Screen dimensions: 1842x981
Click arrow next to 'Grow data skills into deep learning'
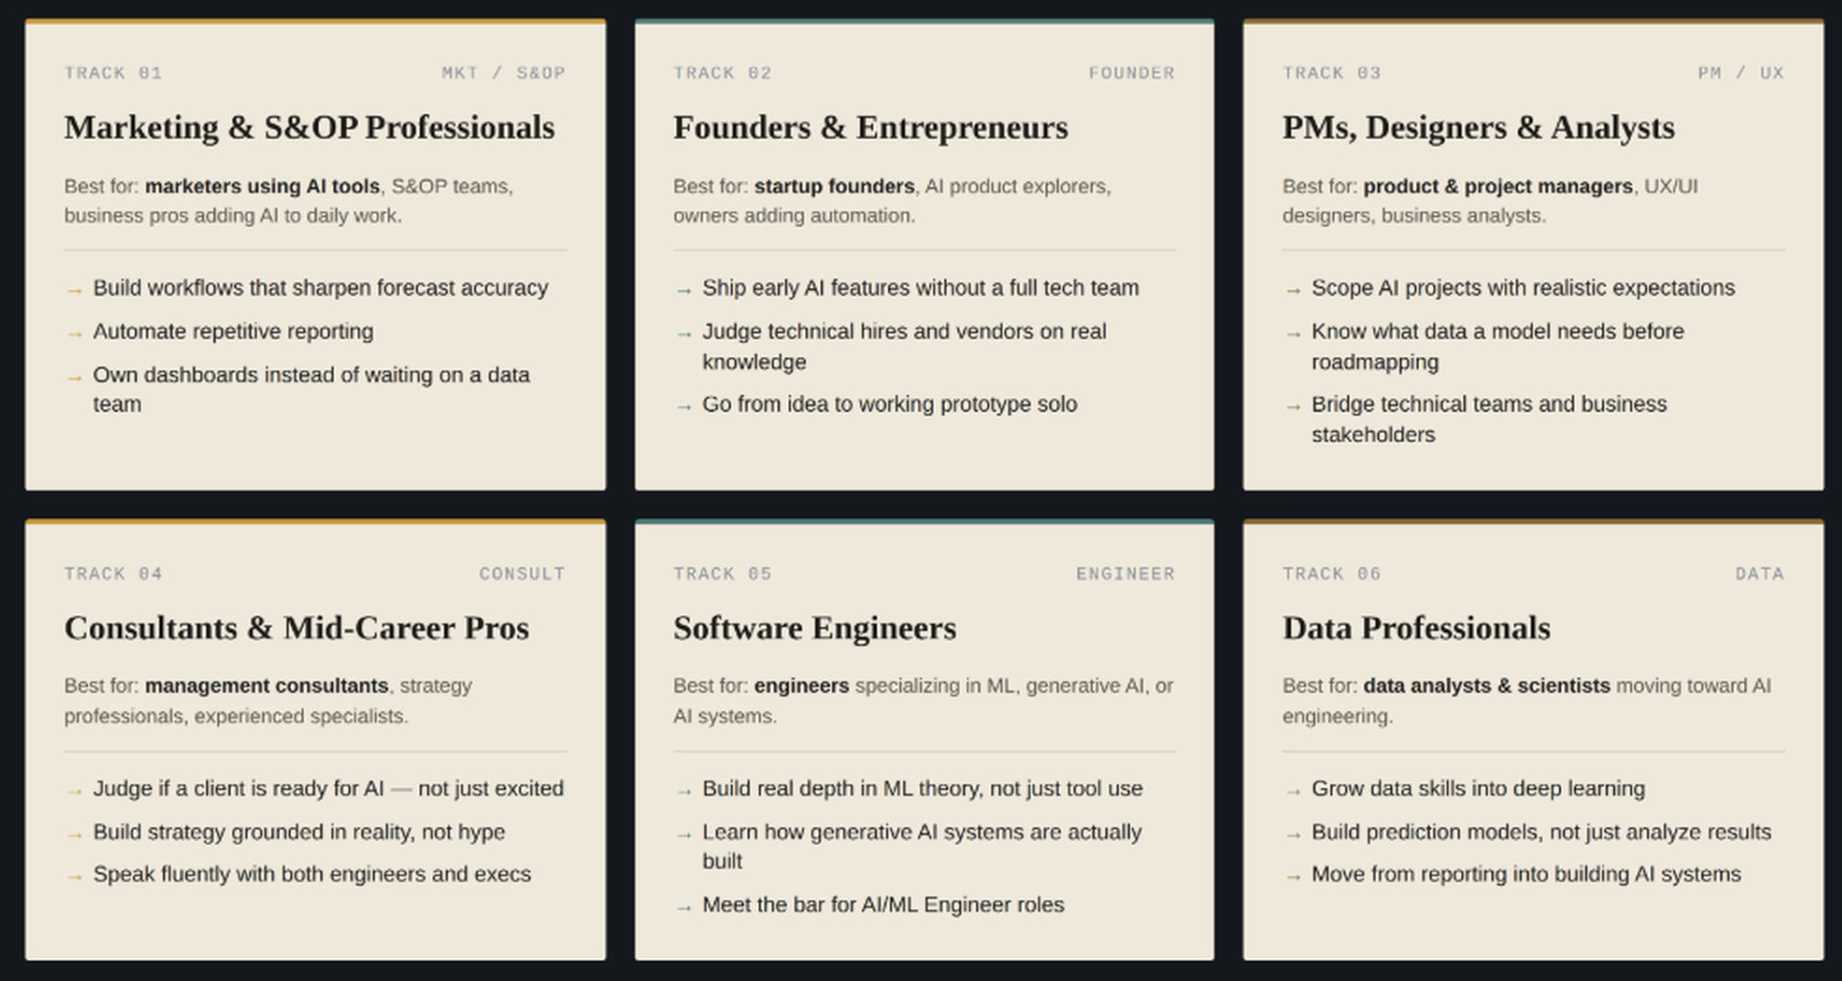click(x=1292, y=792)
